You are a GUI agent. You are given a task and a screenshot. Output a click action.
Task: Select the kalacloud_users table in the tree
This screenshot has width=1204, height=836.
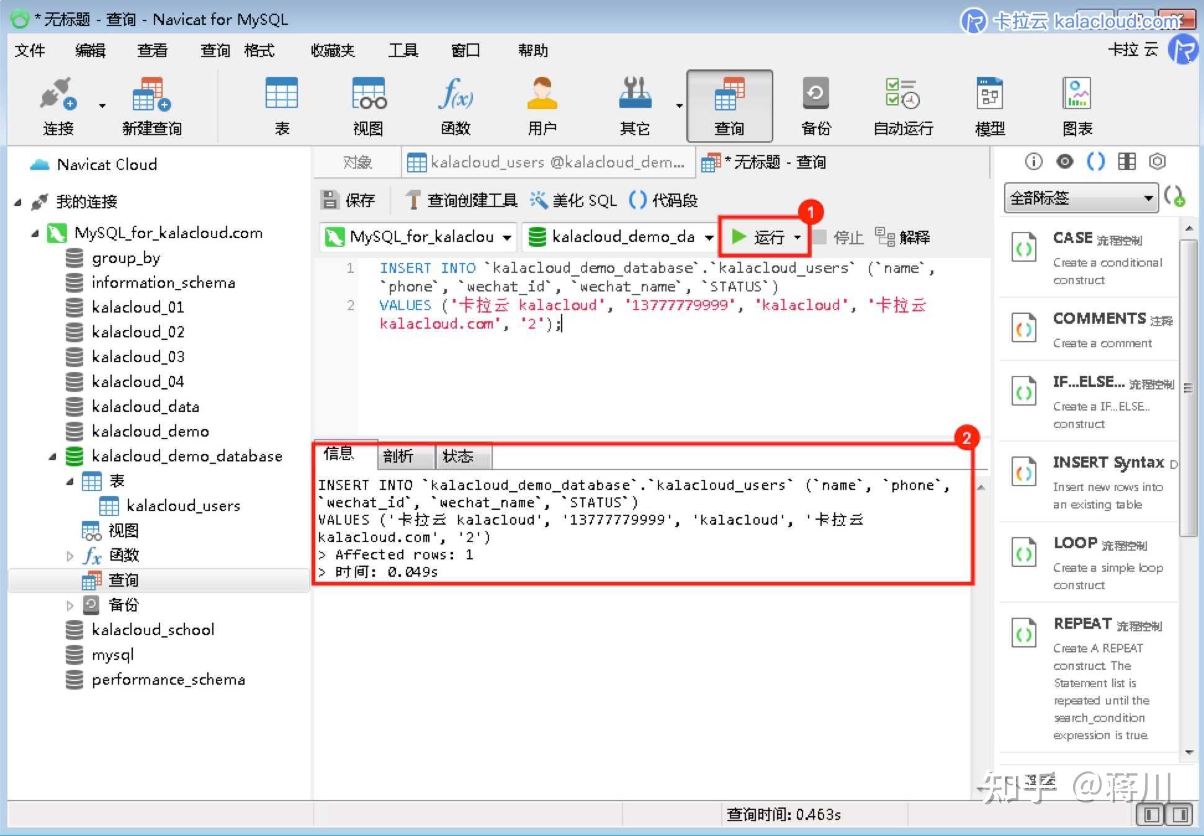(x=182, y=506)
